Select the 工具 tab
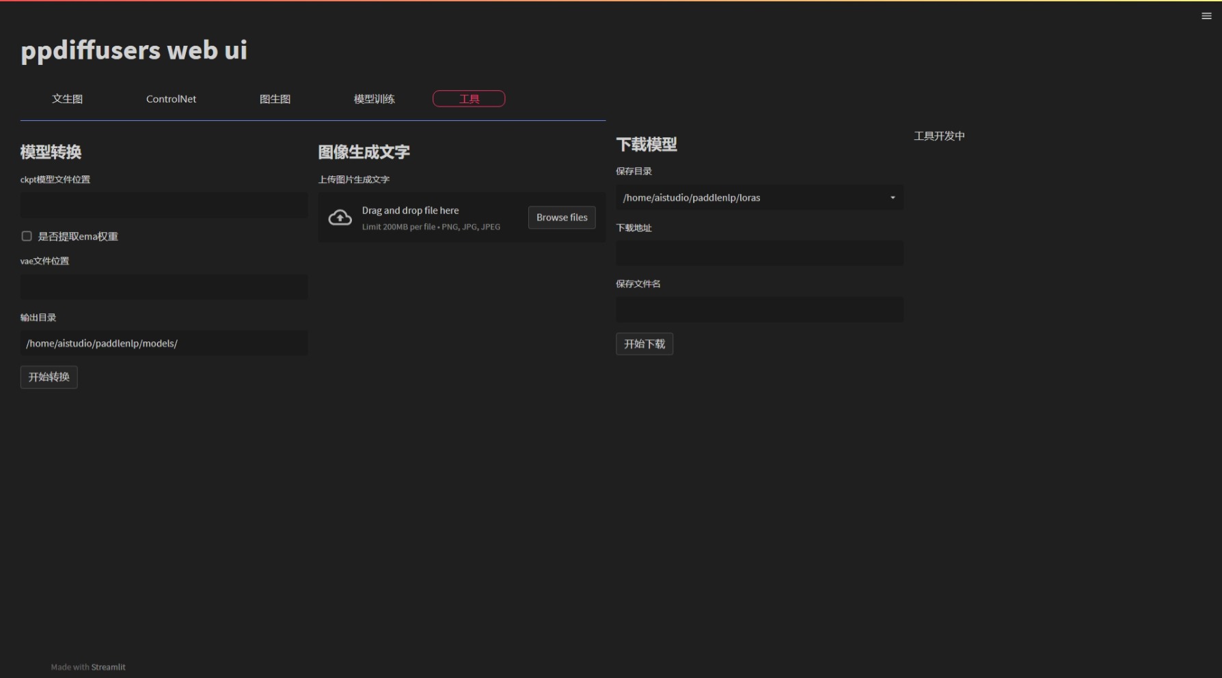 pyautogui.click(x=469, y=98)
